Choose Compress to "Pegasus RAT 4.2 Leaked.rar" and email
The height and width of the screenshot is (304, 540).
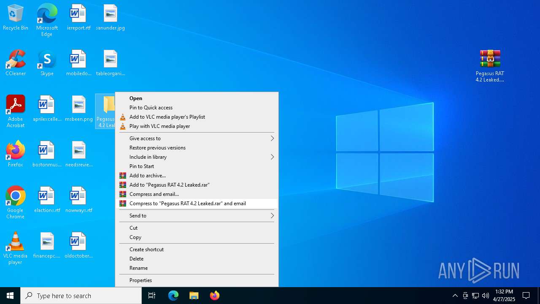click(x=197, y=204)
